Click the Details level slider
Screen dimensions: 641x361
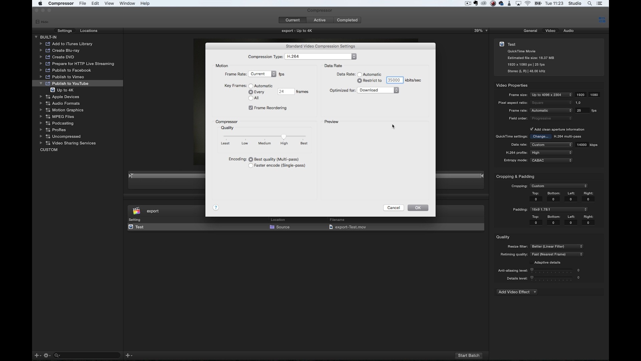coord(552,278)
